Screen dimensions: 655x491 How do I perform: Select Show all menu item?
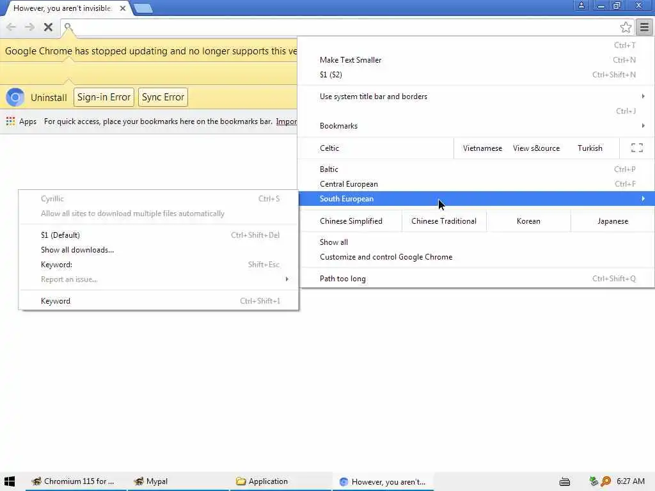coord(477,242)
